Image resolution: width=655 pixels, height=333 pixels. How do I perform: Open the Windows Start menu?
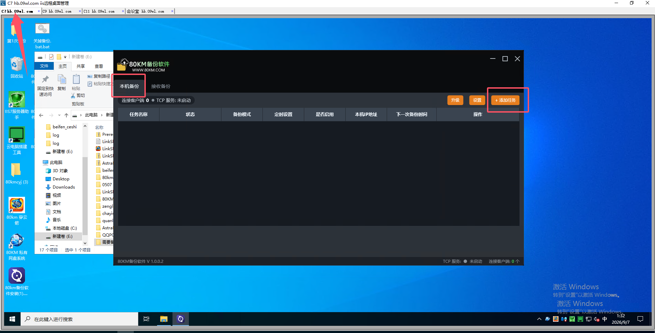(x=12, y=319)
